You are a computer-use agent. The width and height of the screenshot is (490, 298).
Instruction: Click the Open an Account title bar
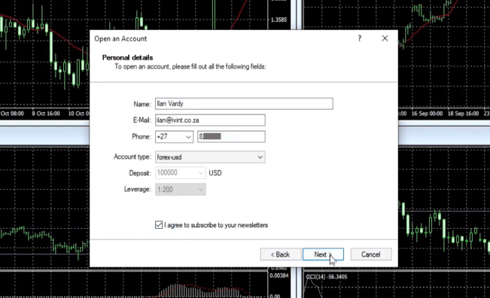click(219, 38)
